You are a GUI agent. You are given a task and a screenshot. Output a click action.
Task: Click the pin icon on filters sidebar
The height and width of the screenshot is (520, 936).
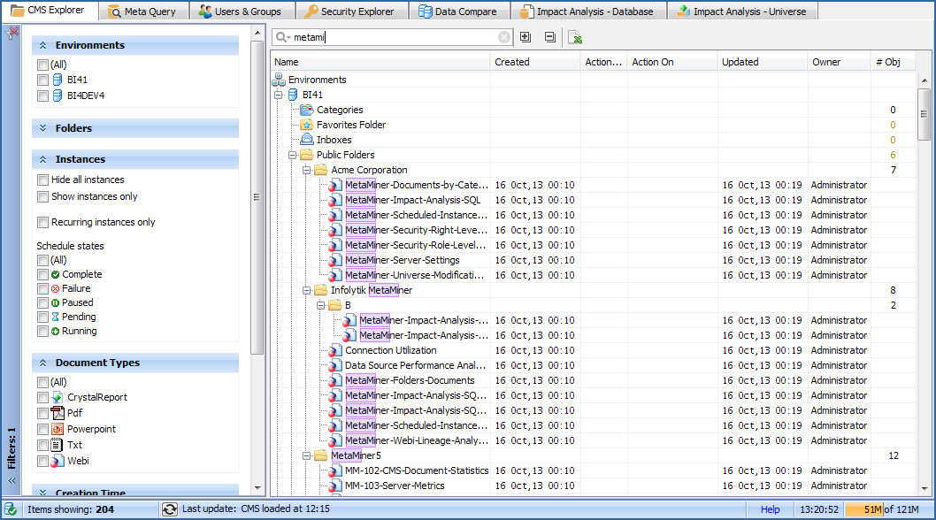pyautogui.click(x=12, y=34)
